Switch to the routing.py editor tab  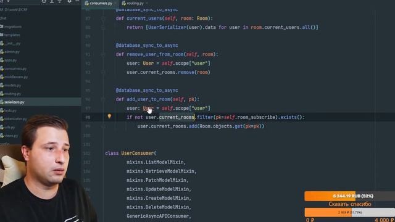point(133,3)
